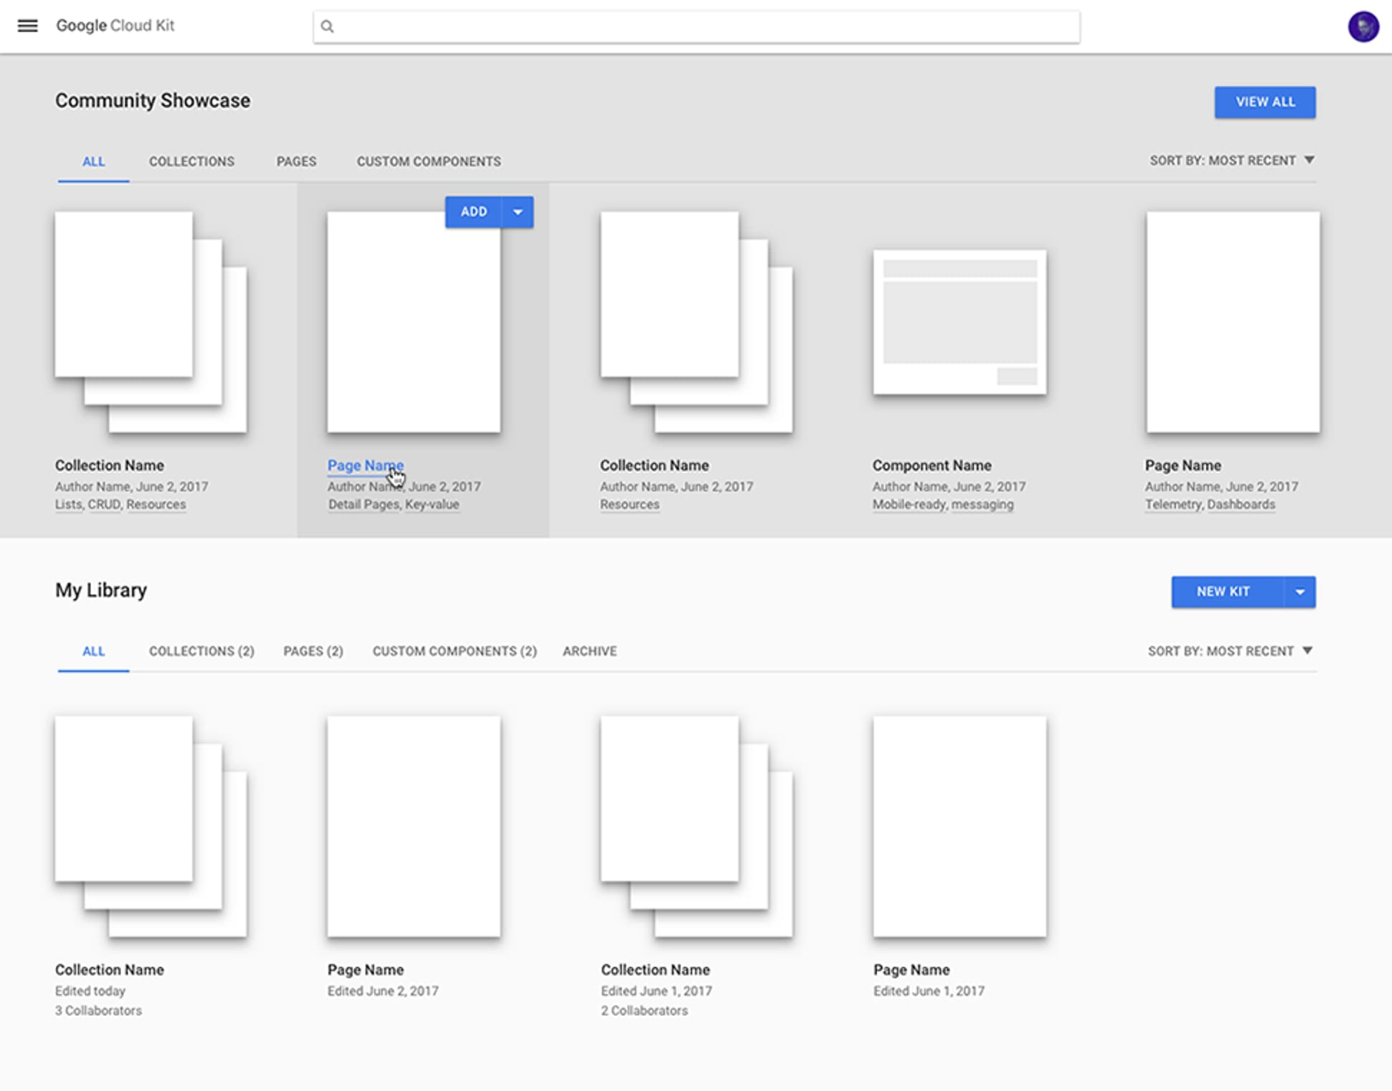Screen dimensions: 1392x1091
Task: Click the search magnifier icon
Action: pos(327,26)
